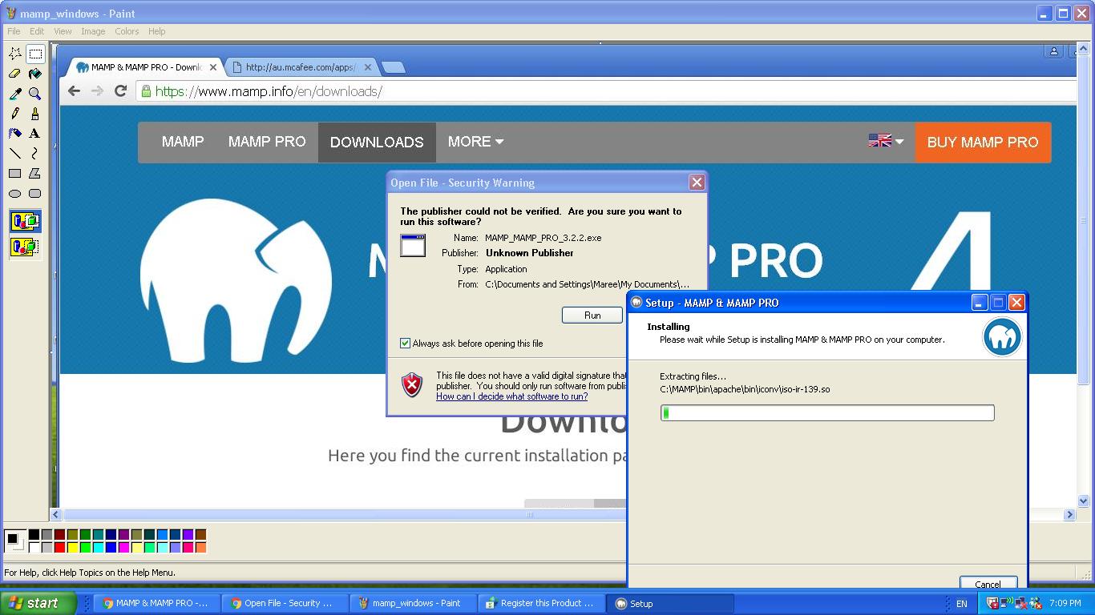This screenshot has height=615, width=1095.
Task: Choose the Ellipse shape tool
Action: [x=15, y=194]
